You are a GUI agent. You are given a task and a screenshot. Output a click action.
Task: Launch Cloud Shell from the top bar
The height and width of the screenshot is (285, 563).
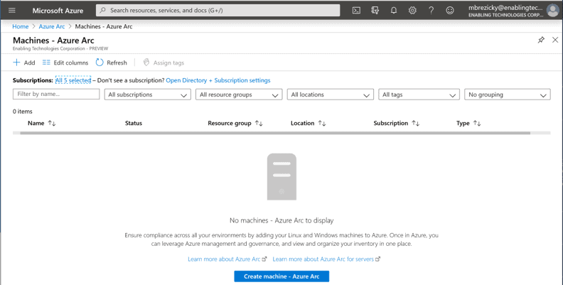(x=356, y=11)
